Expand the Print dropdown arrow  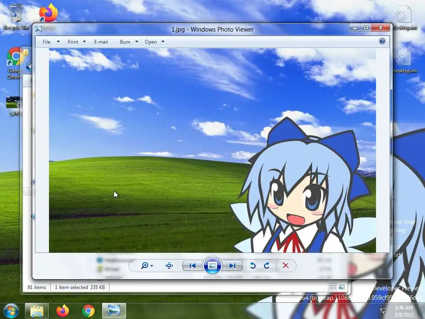click(x=84, y=42)
